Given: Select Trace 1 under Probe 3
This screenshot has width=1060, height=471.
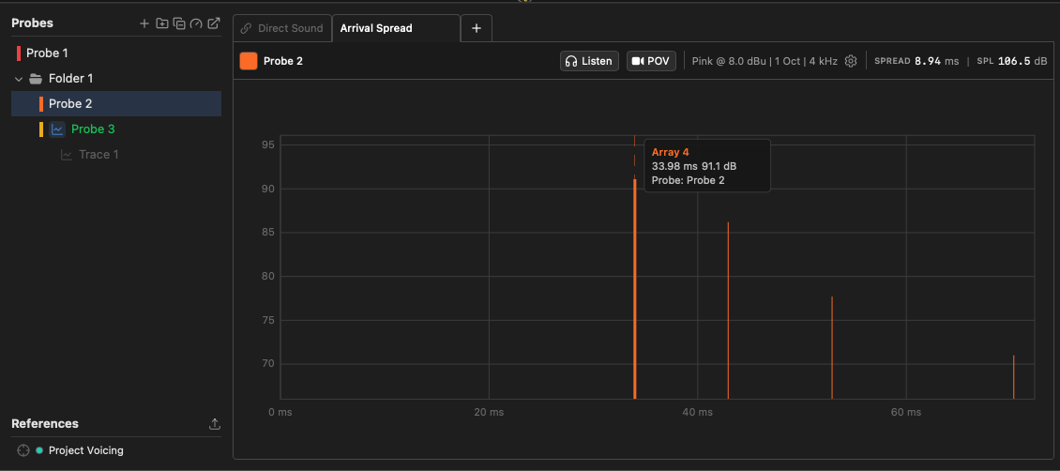Looking at the screenshot, I should pos(116,155).
